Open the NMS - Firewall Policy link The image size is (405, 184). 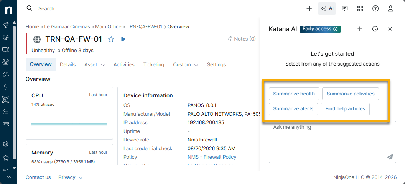click(212, 157)
